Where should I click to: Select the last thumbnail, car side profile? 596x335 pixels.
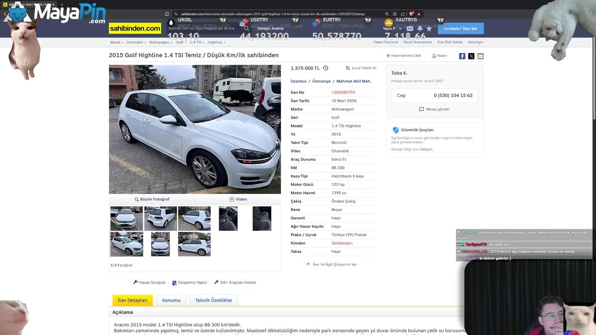click(194, 244)
